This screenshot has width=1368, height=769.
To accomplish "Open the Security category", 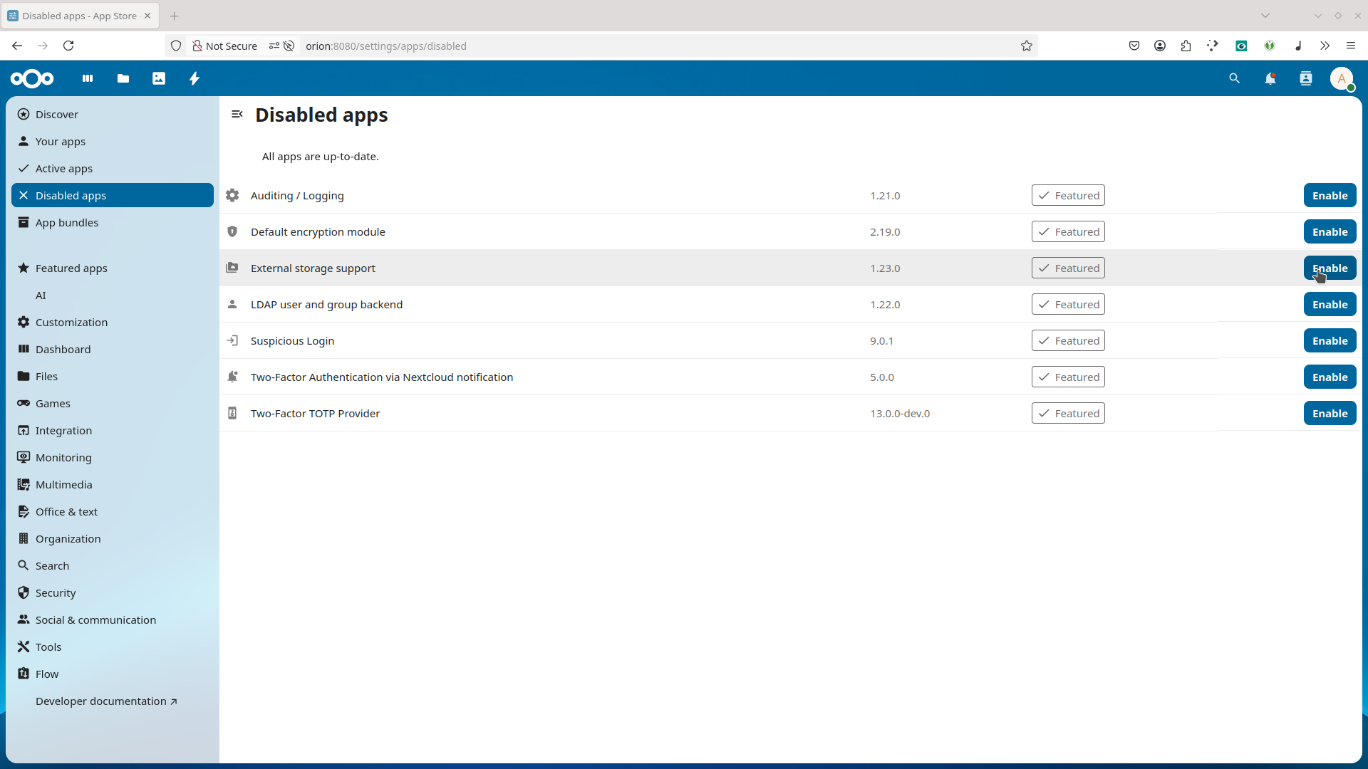I will coord(113,592).
